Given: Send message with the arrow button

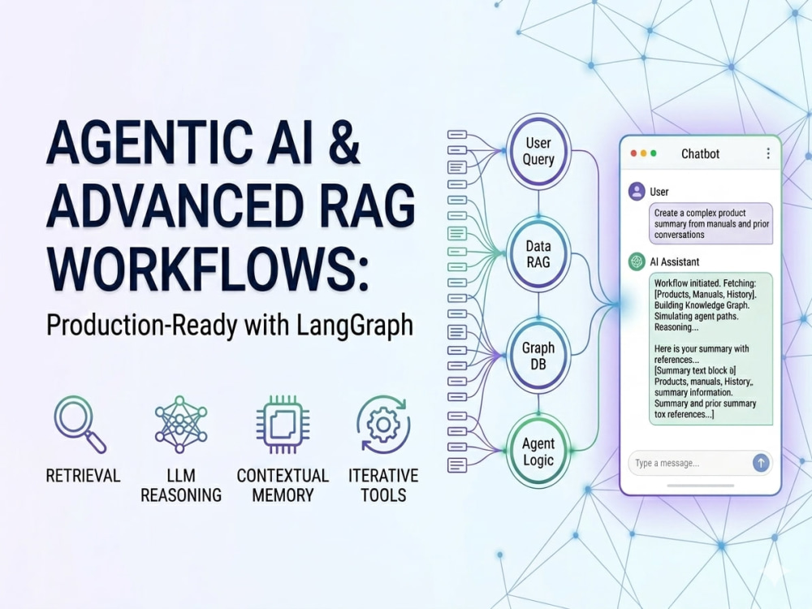Looking at the screenshot, I should tap(760, 463).
